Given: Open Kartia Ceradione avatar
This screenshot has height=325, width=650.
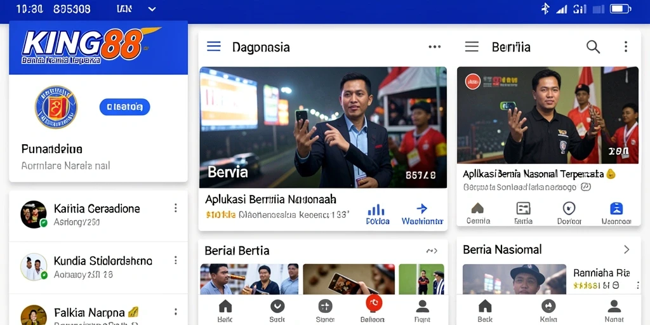Looking at the screenshot, I should coord(34,215).
